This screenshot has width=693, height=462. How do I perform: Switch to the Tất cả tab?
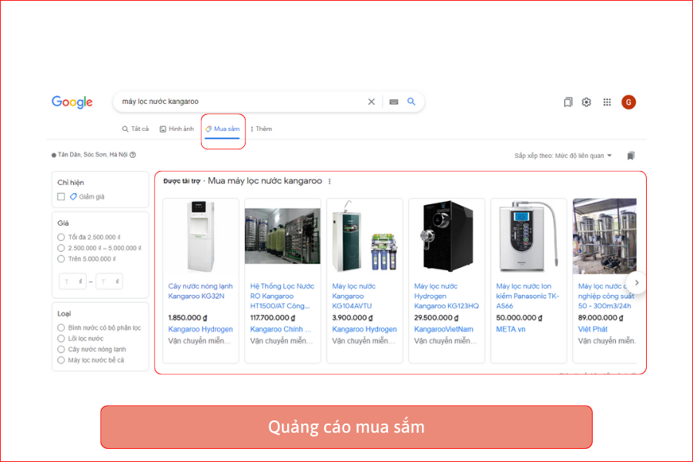point(136,129)
